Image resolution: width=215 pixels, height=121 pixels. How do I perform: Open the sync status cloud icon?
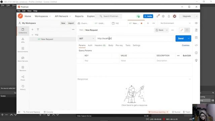138,16
